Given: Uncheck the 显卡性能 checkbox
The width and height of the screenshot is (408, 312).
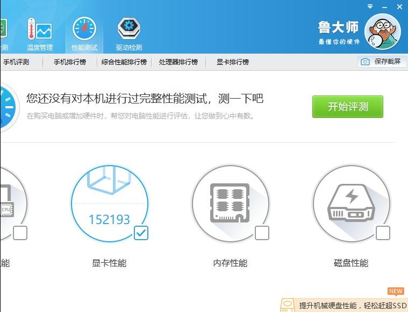Looking at the screenshot, I should click(x=141, y=233).
